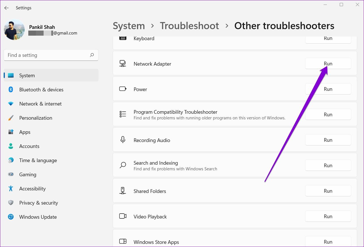Click the Gaming controller icon

11,175
